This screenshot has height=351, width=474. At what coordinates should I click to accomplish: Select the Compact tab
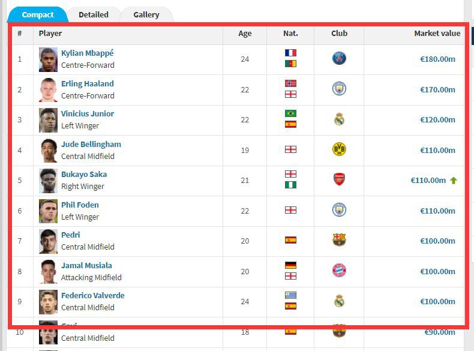click(x=38, y=14)
